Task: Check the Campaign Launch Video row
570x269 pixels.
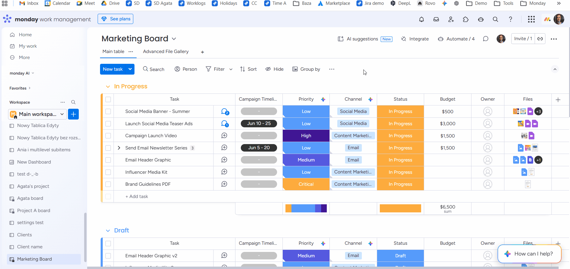Action: point(108,136)
